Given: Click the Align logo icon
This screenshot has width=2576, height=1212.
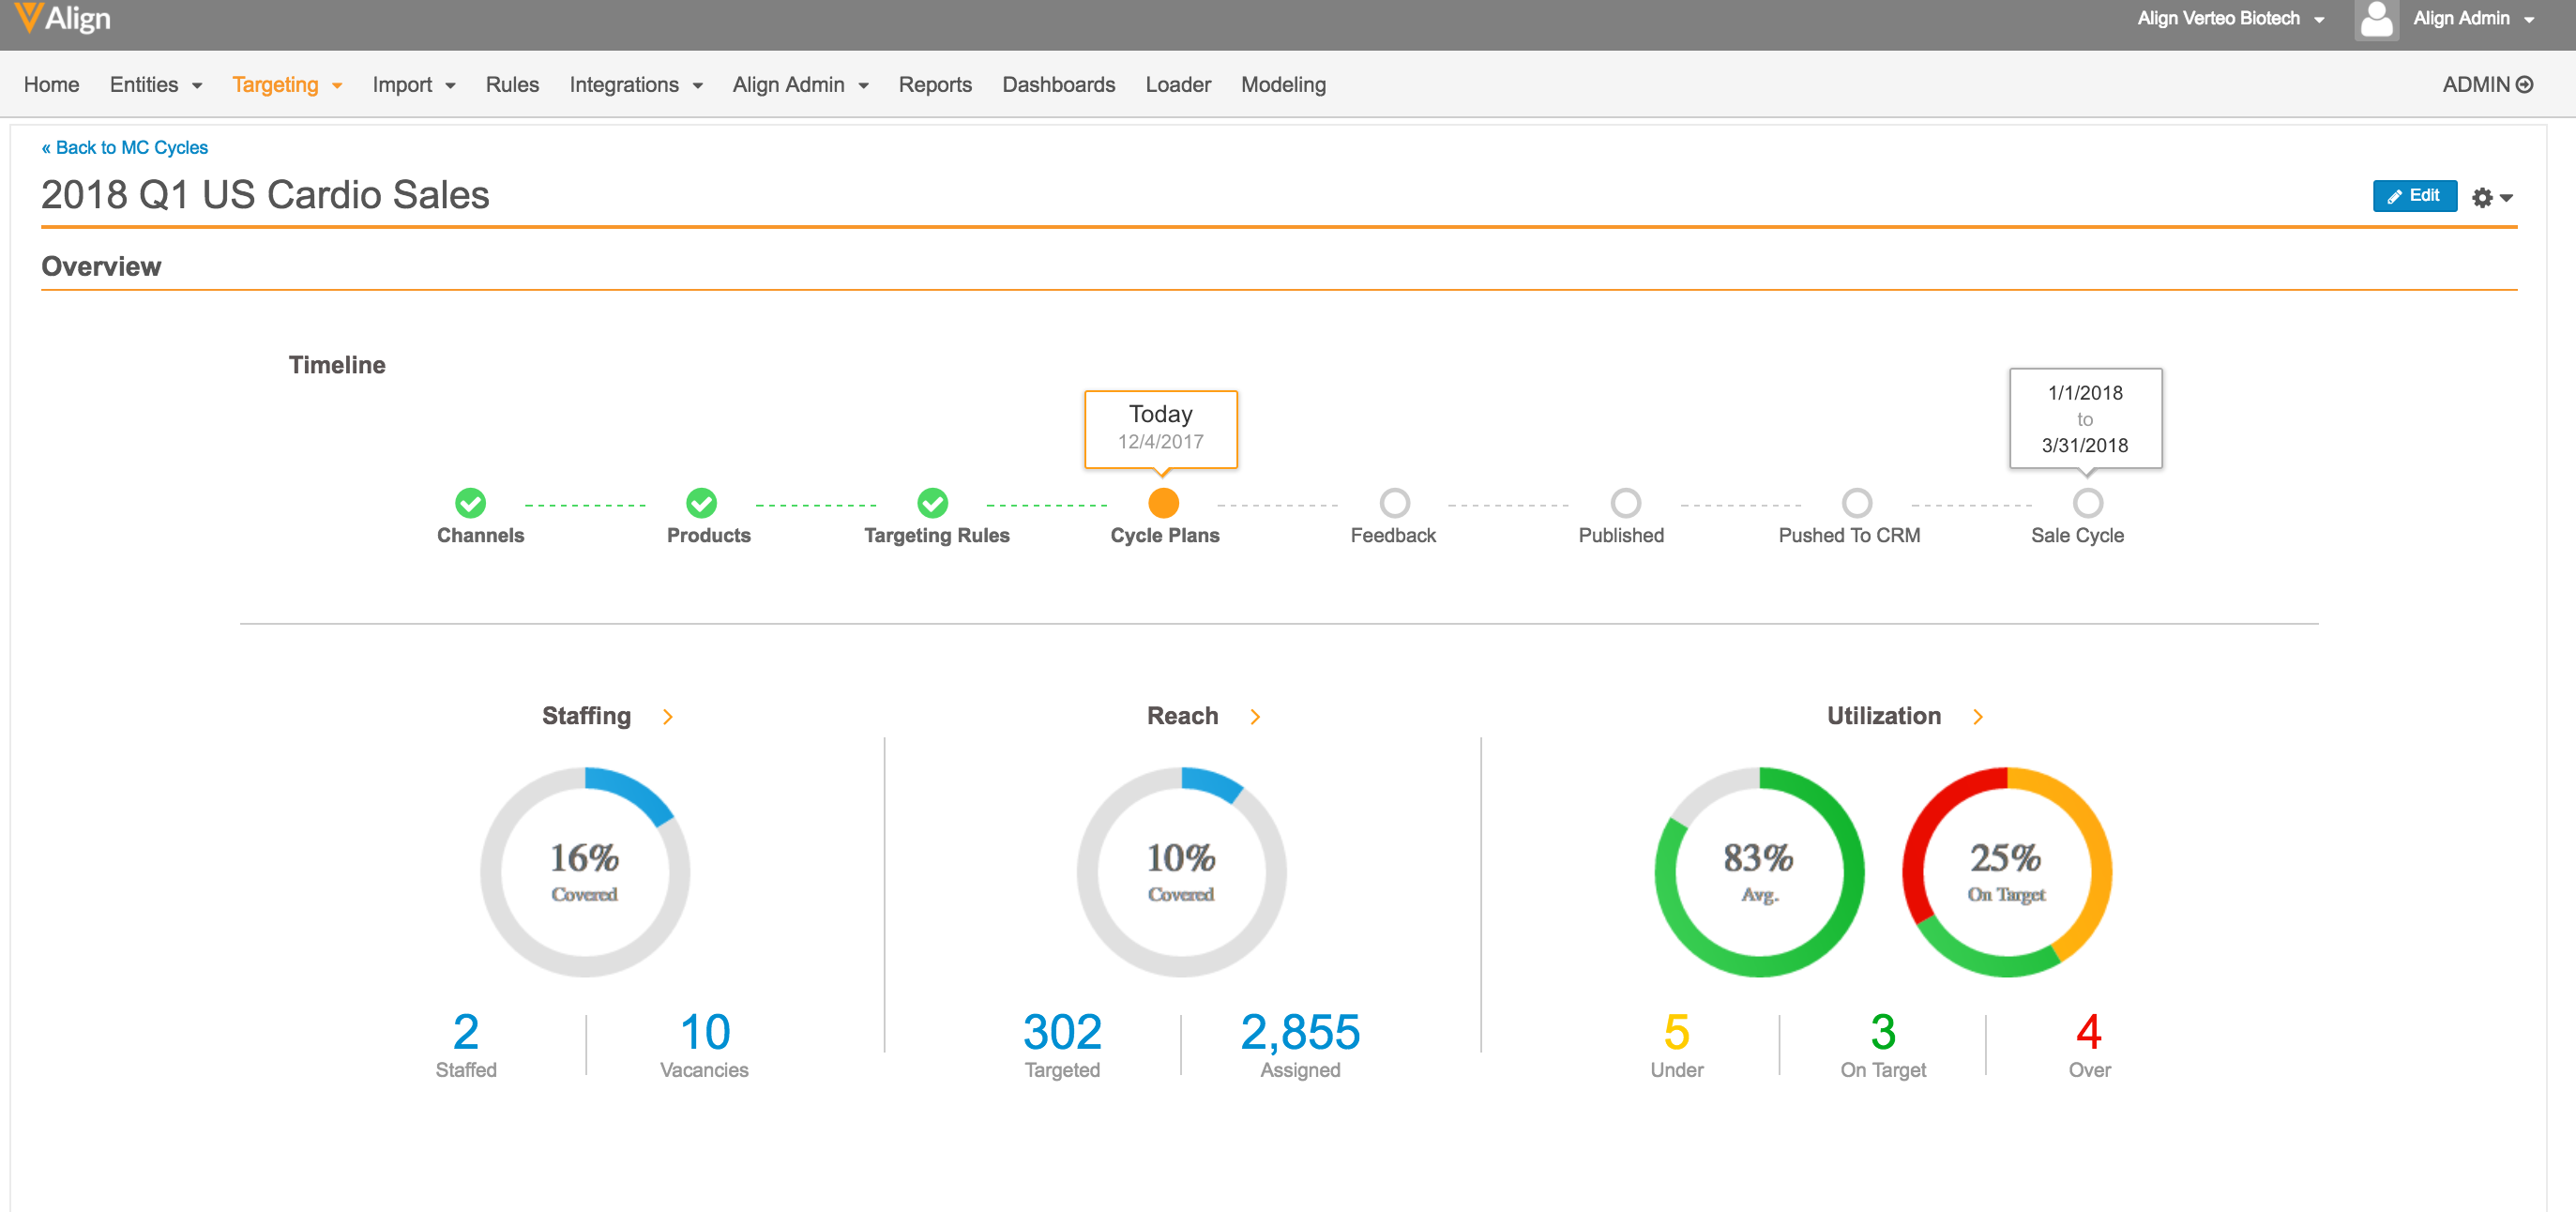Looking at the screenshot, I should [x=28, y=17].
